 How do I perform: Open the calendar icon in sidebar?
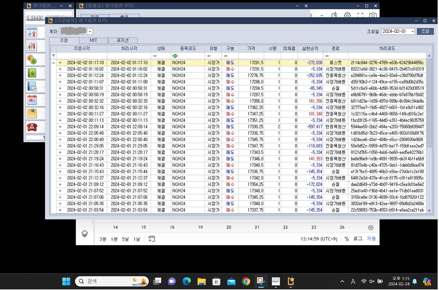pyautogui.click(x=32, y=100)
